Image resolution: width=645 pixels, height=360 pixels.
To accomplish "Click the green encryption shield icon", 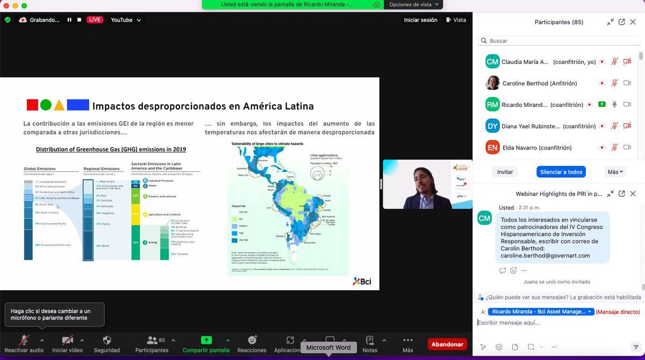I will 8,20.
